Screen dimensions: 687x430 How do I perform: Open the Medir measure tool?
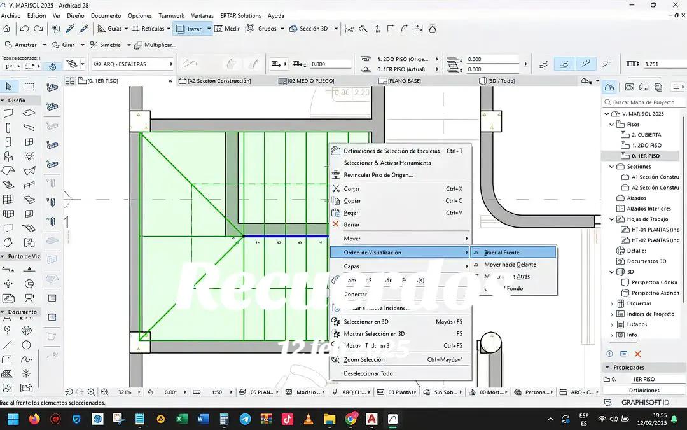click(227, 29)
